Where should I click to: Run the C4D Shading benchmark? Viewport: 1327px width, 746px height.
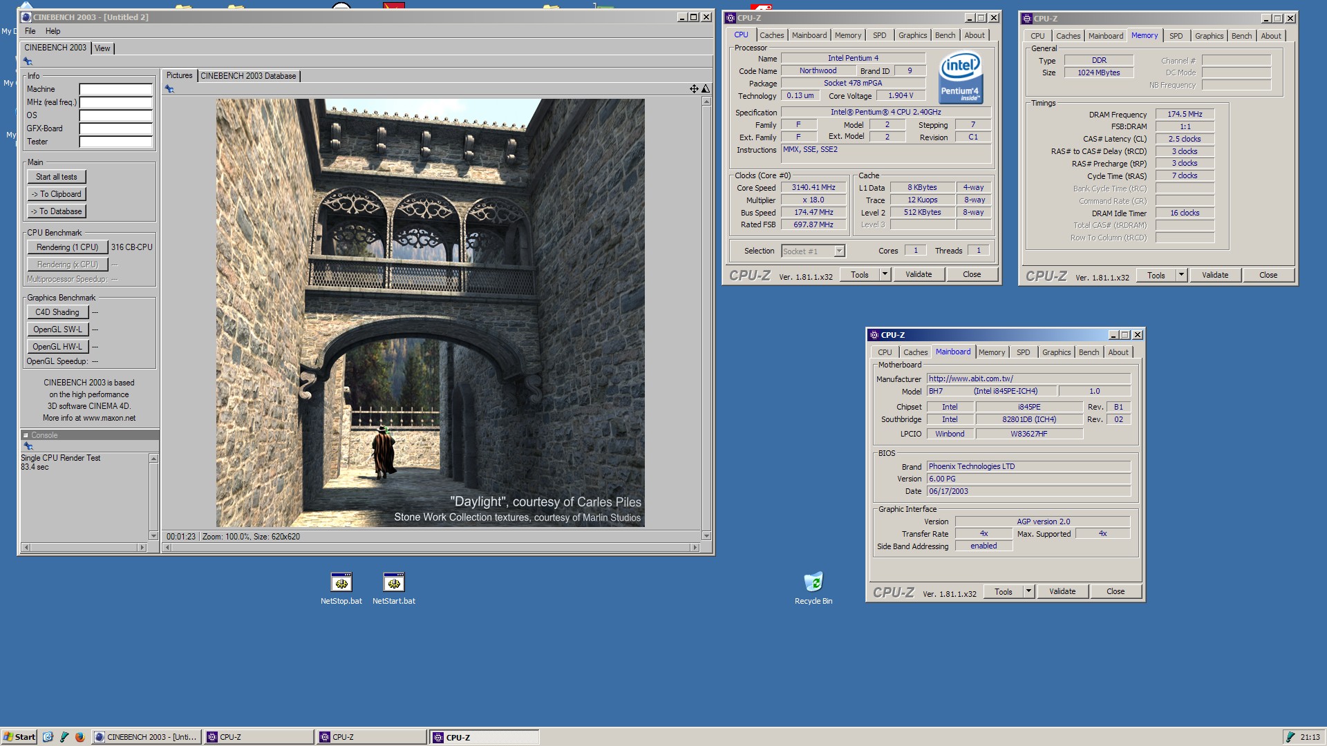pyautogui.click(x=57, y=312)
